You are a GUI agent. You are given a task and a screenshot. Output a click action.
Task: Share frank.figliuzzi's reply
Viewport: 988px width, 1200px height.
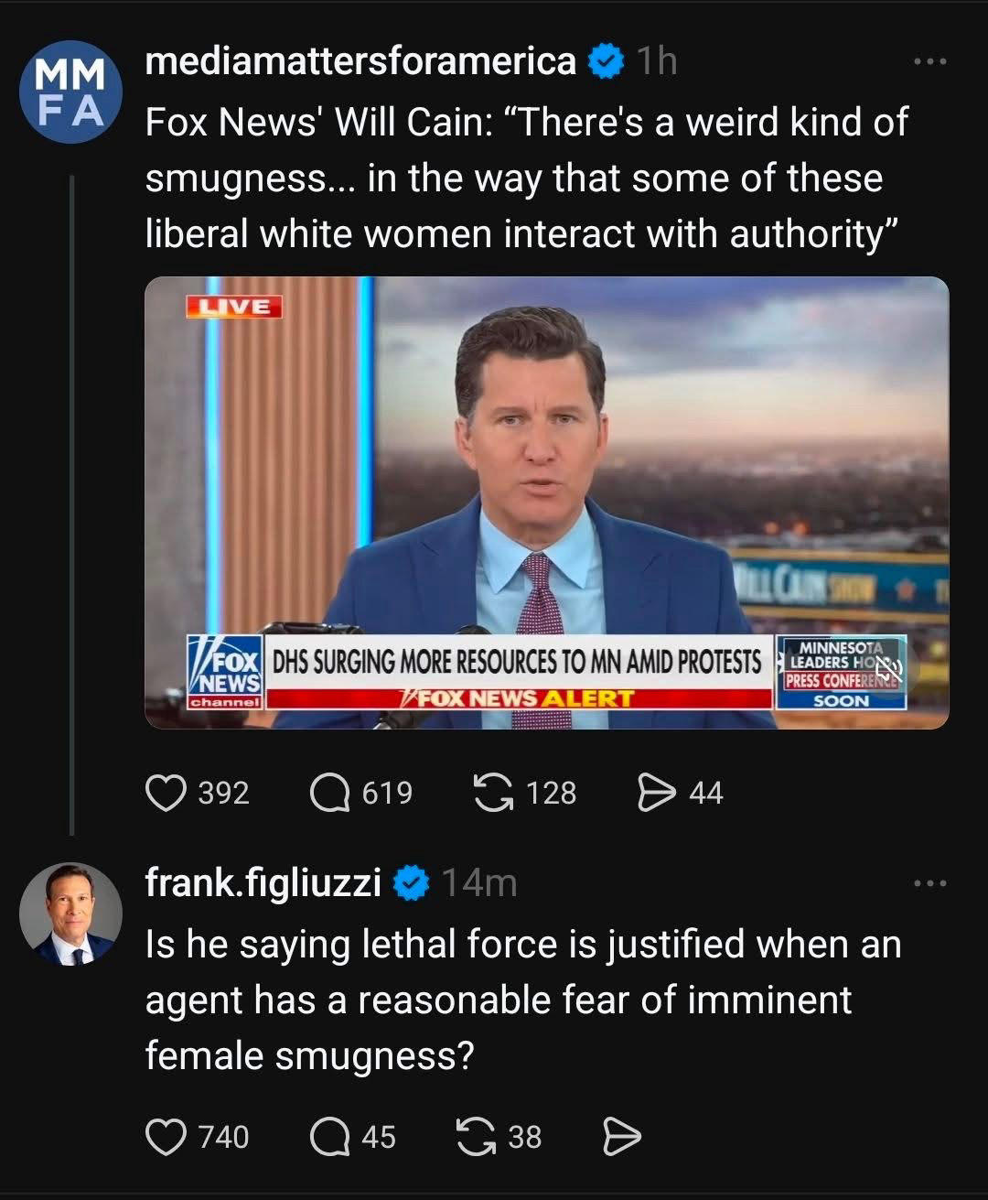point(622,1137)
